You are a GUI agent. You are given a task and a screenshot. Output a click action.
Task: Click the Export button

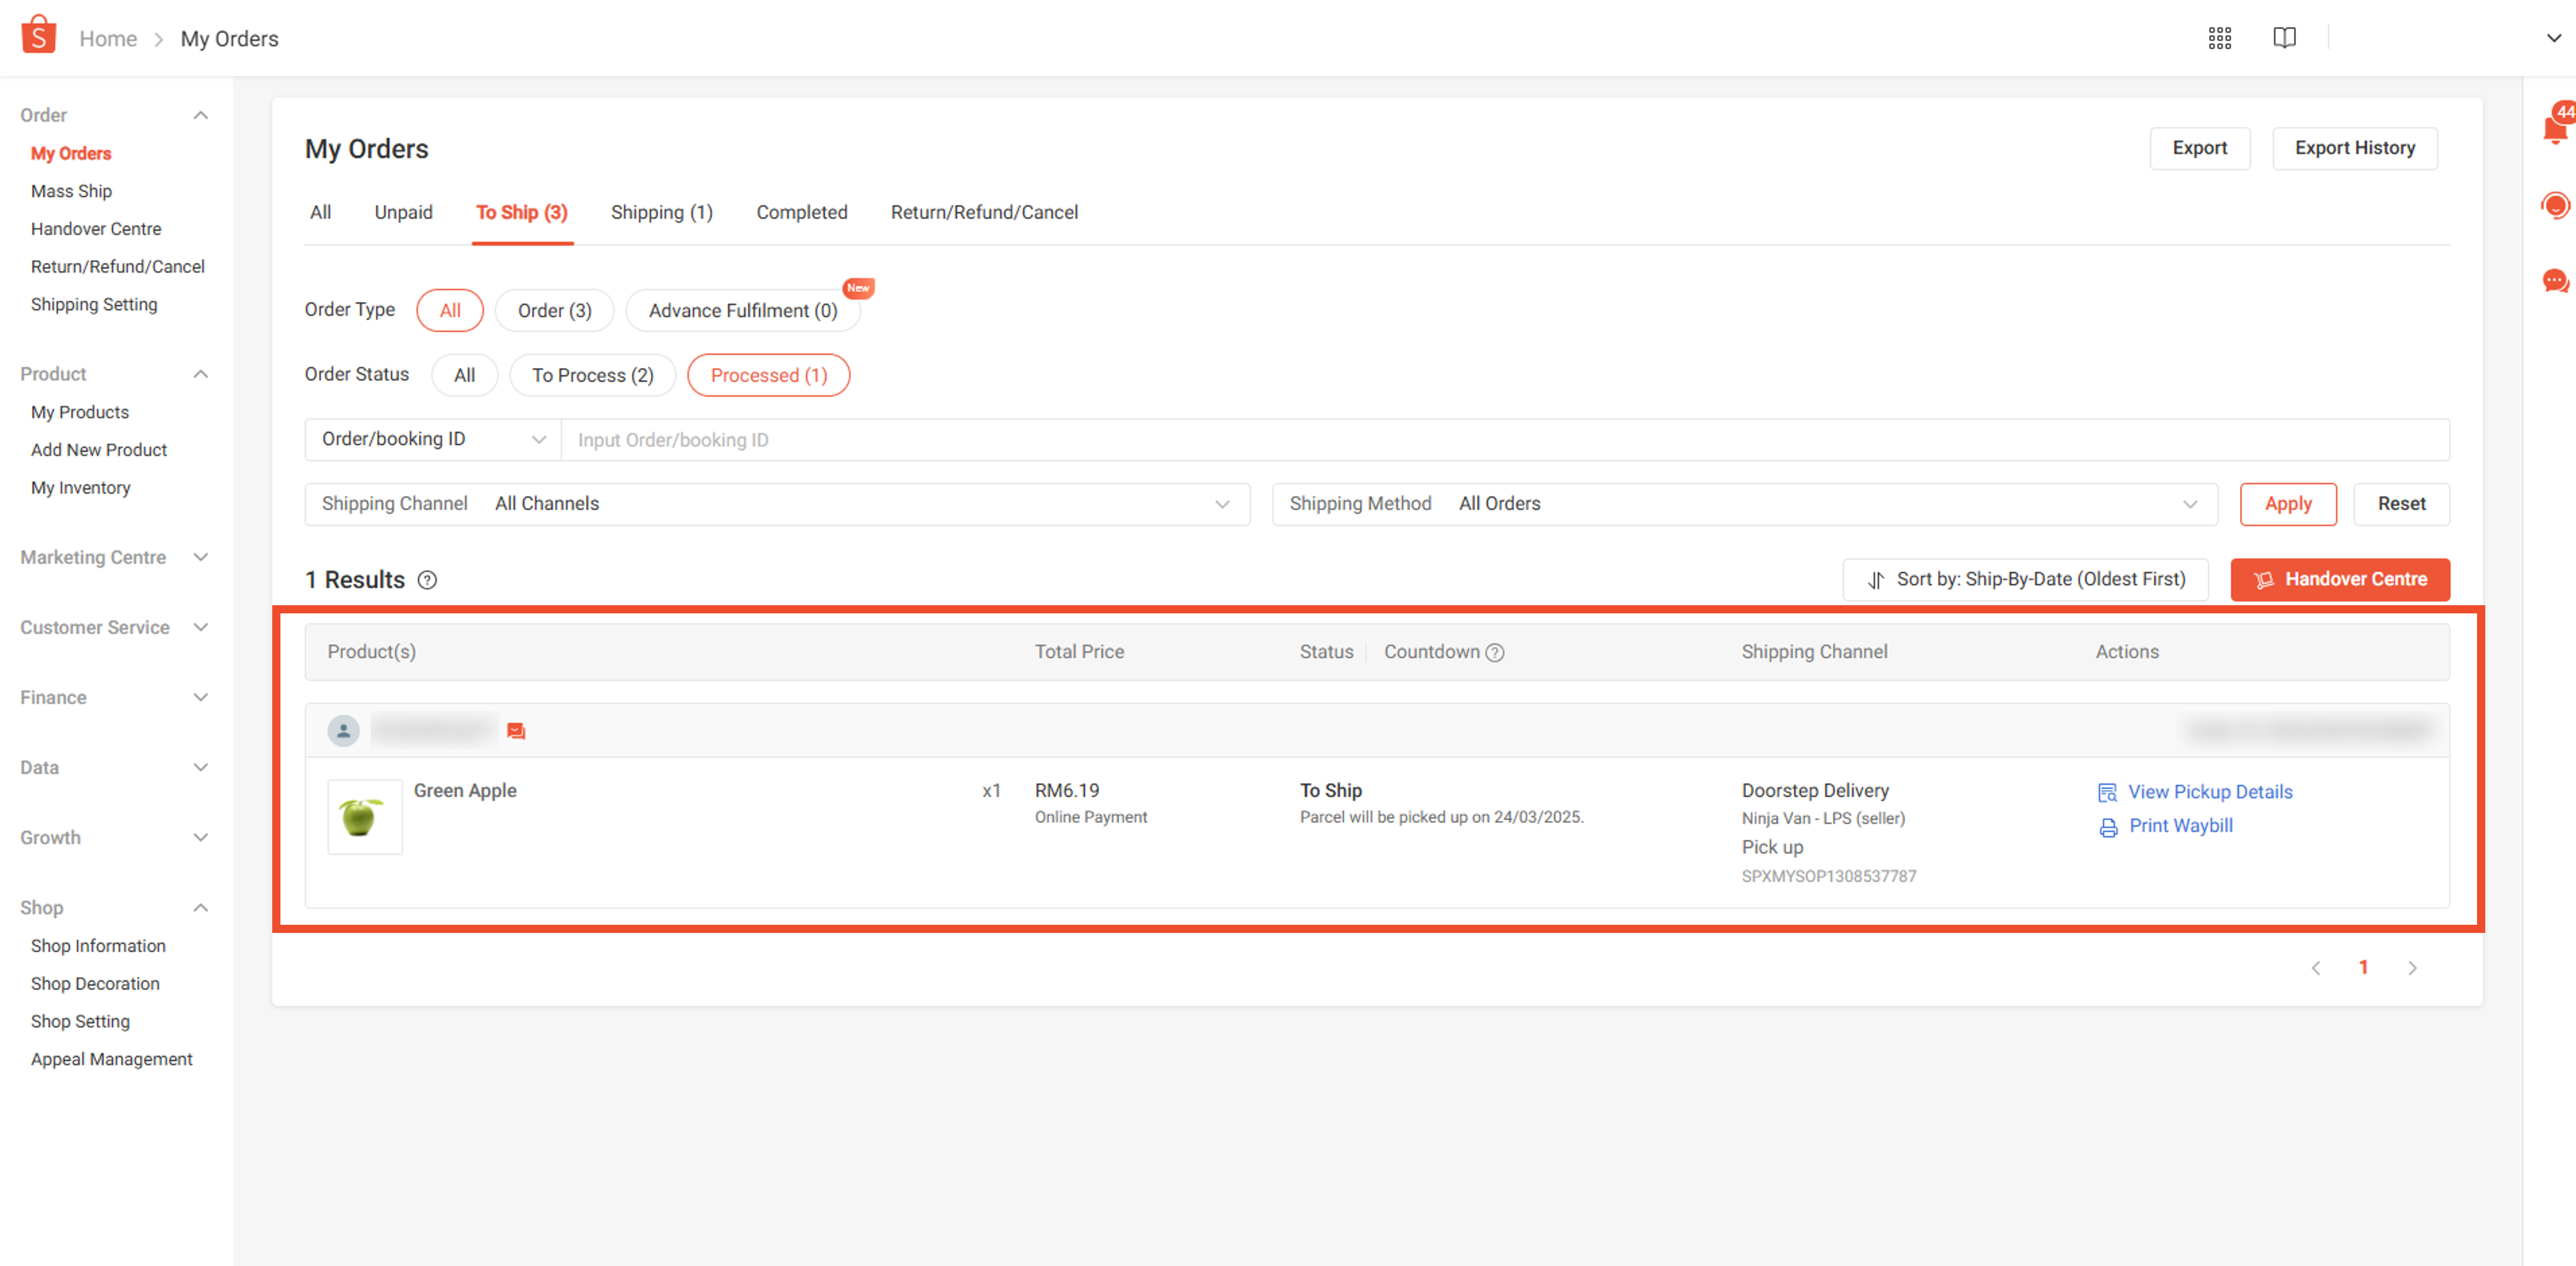click(x=2199, y=148)
